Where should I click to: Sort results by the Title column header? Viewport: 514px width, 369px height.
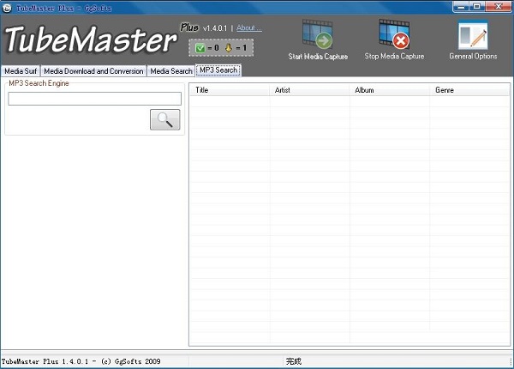tap(230, 90)
